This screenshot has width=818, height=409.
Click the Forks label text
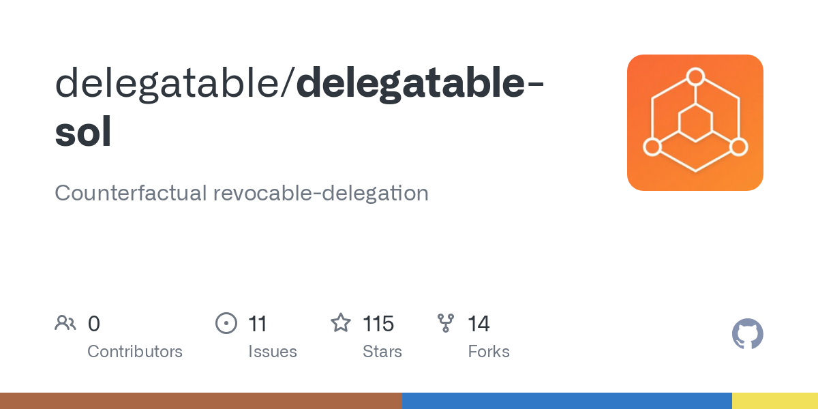tap(489, 352)
